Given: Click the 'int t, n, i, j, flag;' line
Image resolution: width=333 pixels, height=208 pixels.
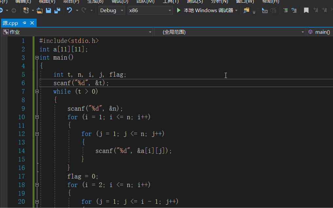Looking at the screenshot, I should coord(90,75).
